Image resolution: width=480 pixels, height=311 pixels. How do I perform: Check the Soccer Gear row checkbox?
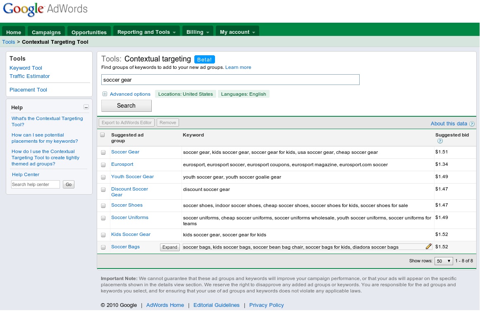tap(103, 153)
